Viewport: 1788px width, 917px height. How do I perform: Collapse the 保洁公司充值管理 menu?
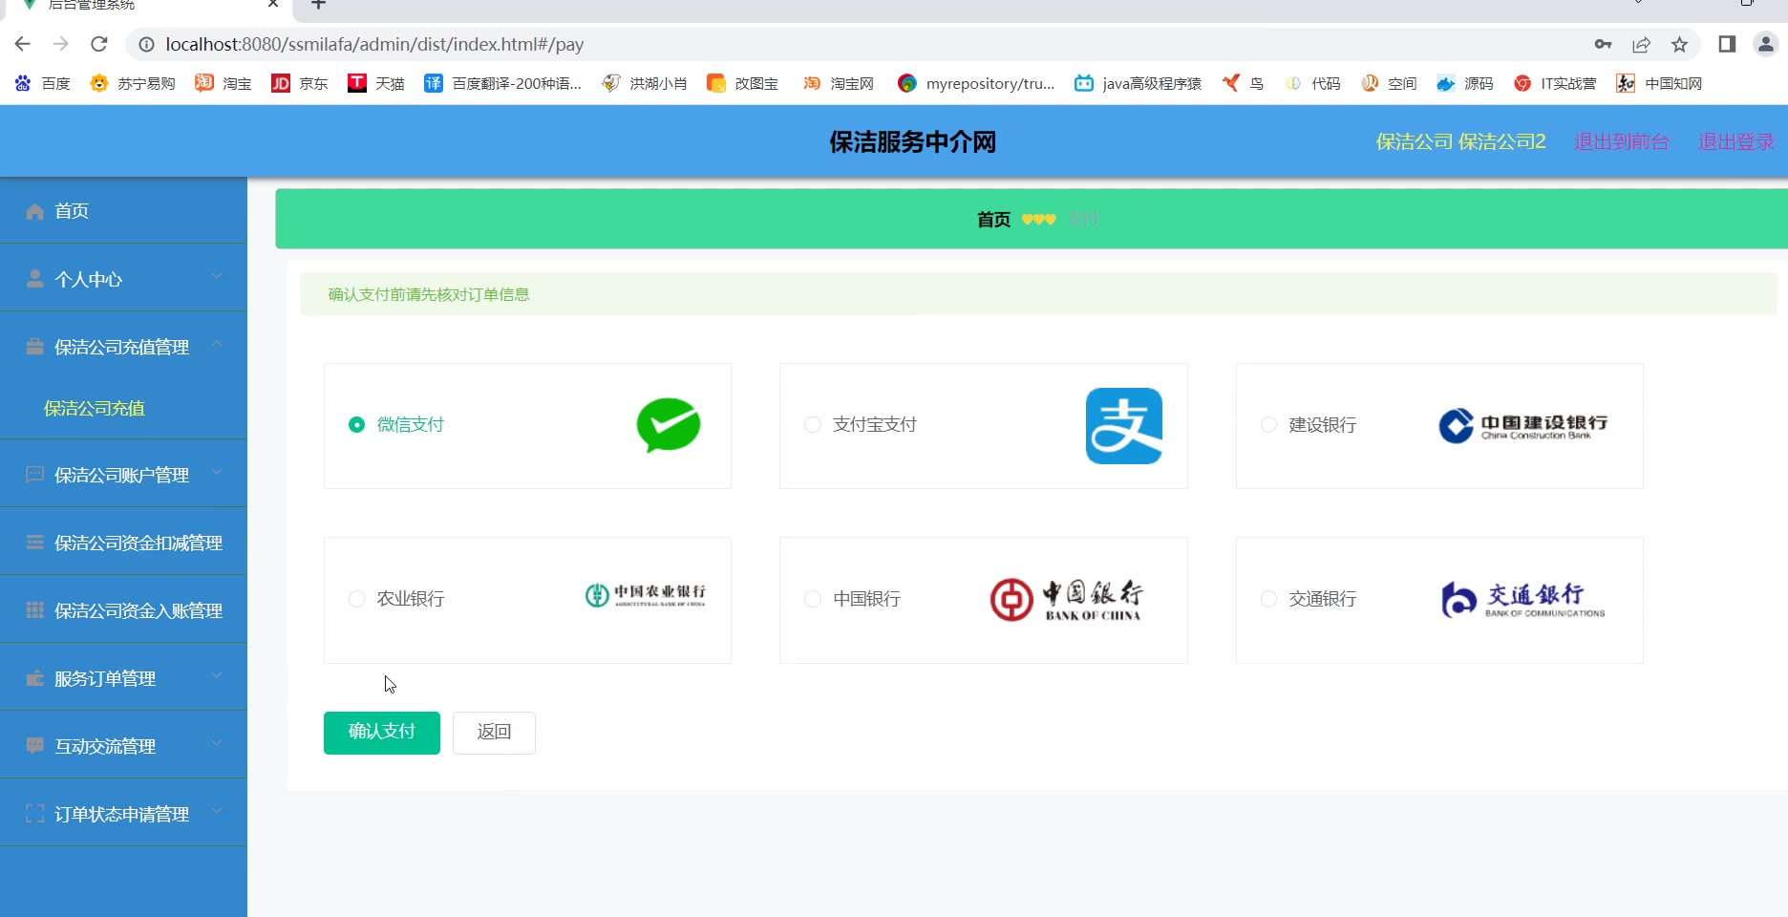(123, 347)
